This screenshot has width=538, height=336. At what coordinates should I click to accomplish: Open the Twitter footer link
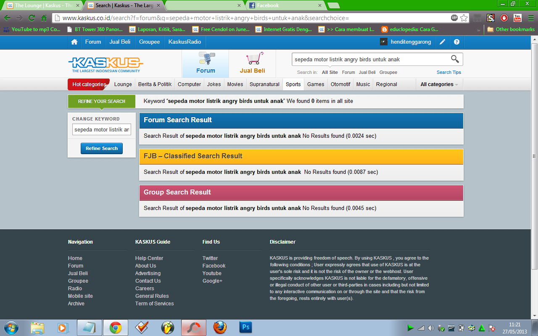click(x=210, y=258)
